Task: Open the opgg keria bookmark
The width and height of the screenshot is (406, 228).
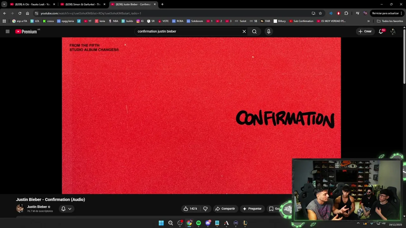Action: (x=65, y=21)
